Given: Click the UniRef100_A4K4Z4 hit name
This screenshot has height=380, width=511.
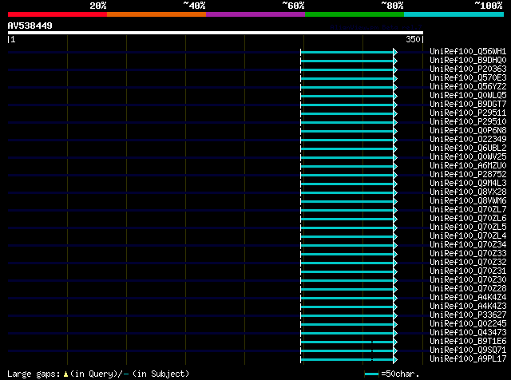Looking at the screenshot, I should pos(468,298).
